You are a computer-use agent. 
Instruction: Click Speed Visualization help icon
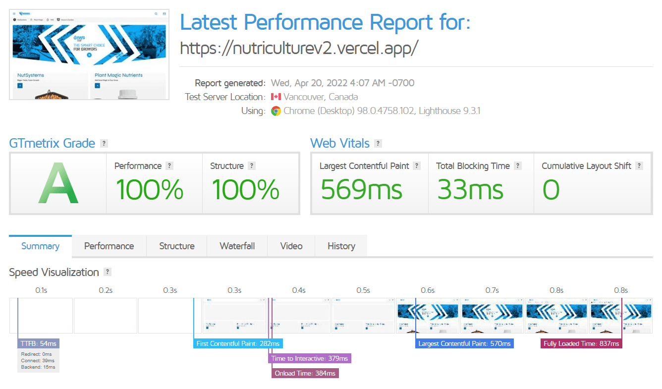pyautogui.click(x=108, y=272)
